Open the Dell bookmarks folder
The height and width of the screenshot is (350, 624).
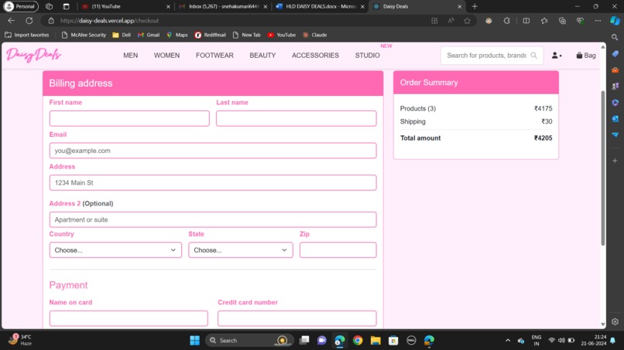pos(122,35)
